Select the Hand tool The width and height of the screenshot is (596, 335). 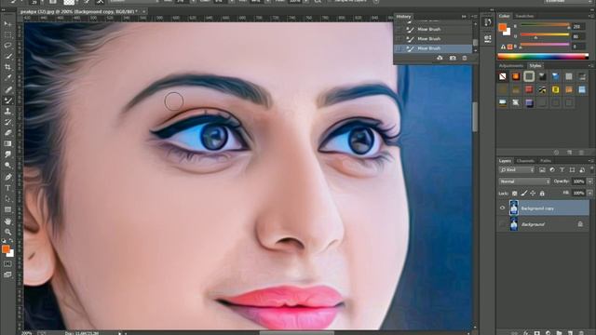(x=7, y=221)
